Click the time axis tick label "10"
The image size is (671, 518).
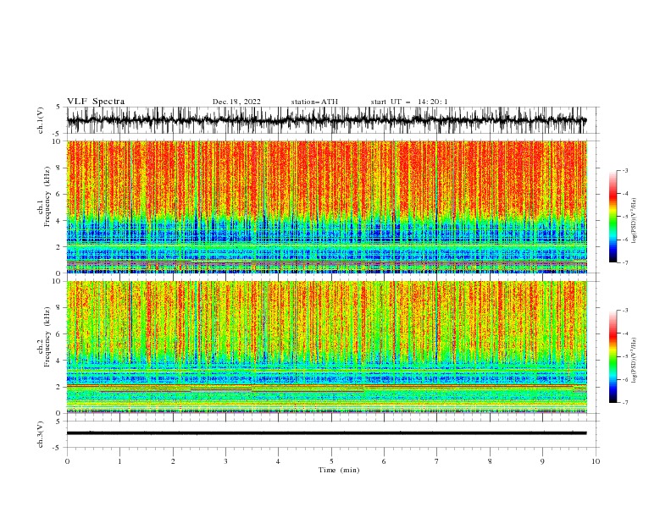596,461
